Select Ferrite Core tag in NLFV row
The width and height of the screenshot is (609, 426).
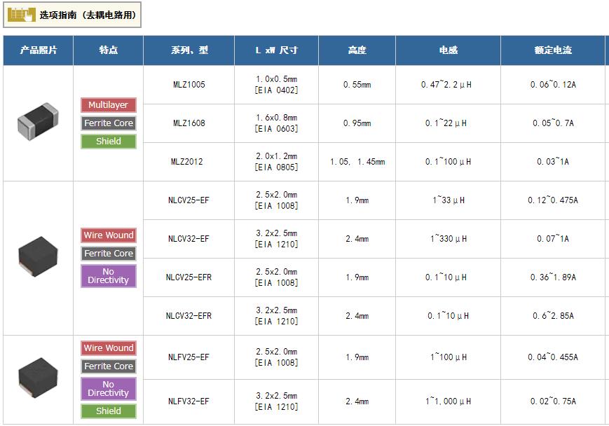point(109,366)
